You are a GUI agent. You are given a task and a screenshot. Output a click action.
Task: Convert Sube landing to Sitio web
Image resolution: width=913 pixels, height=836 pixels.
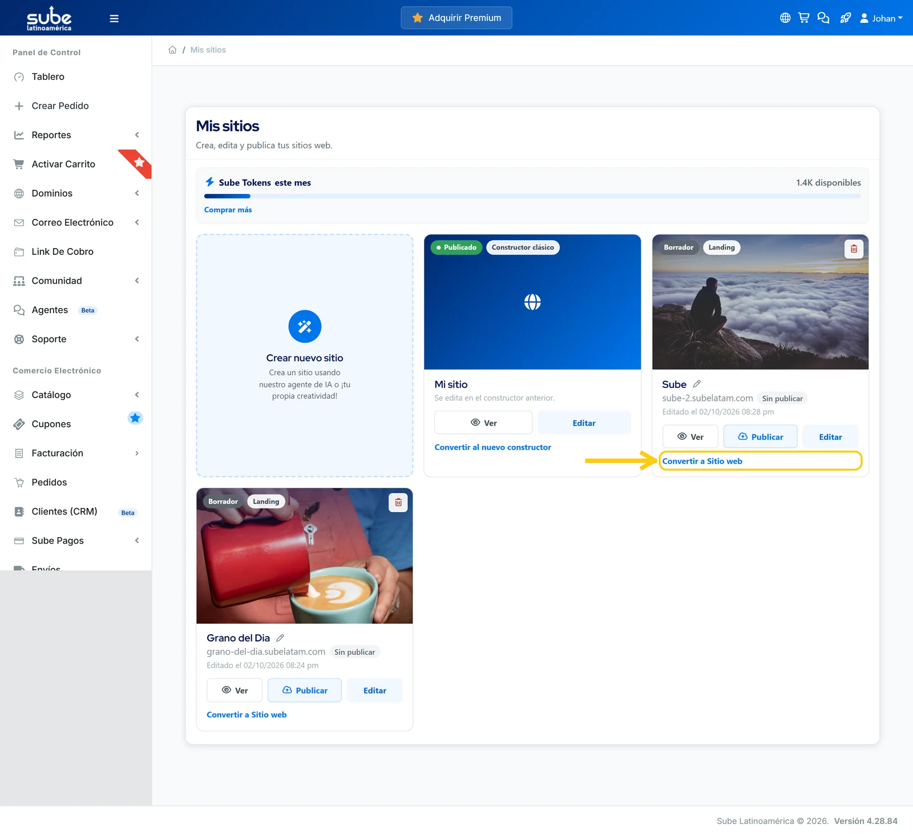(x=702, y=461)
